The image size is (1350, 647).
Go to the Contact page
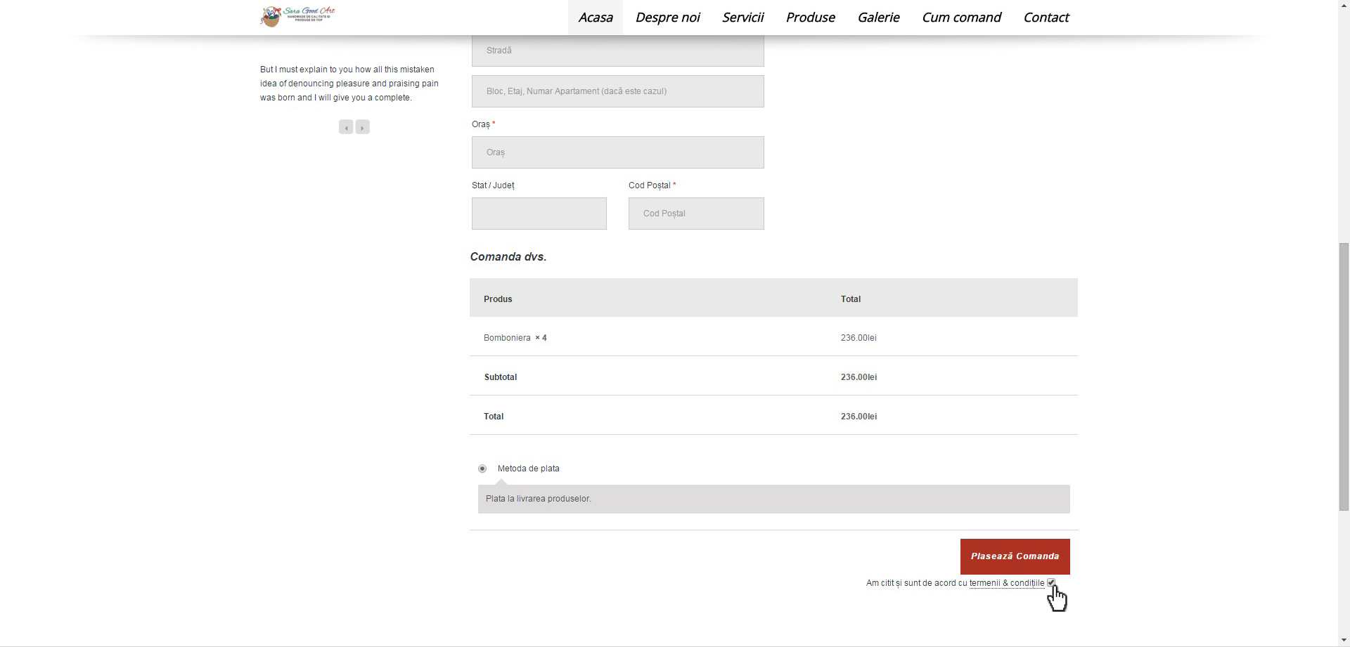click(x=1046, y=18)
